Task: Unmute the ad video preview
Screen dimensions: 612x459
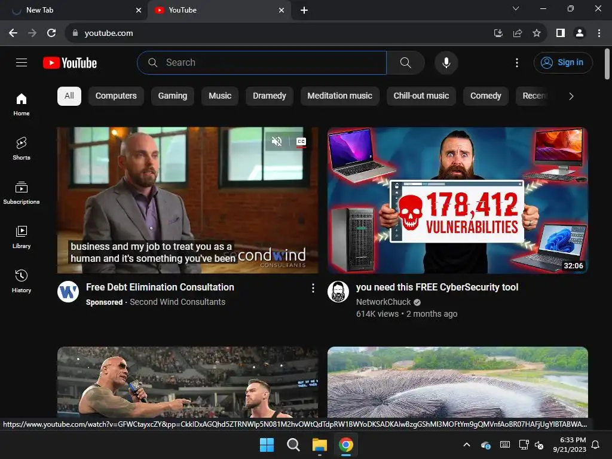Action: click(277, 141)
